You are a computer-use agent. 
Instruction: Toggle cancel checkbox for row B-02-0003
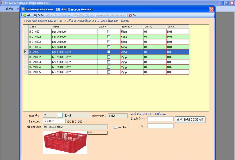click(x=109, y=62)
